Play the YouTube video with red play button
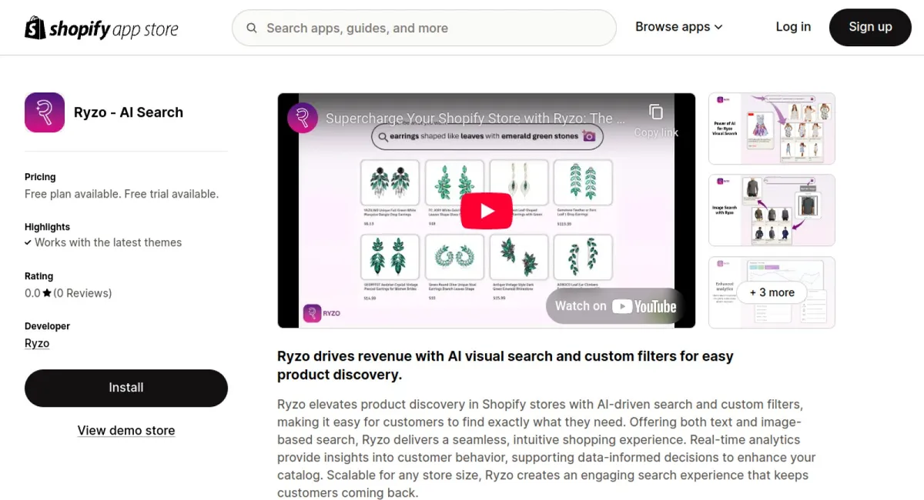 pyautogui.click(x=487, y=211)
